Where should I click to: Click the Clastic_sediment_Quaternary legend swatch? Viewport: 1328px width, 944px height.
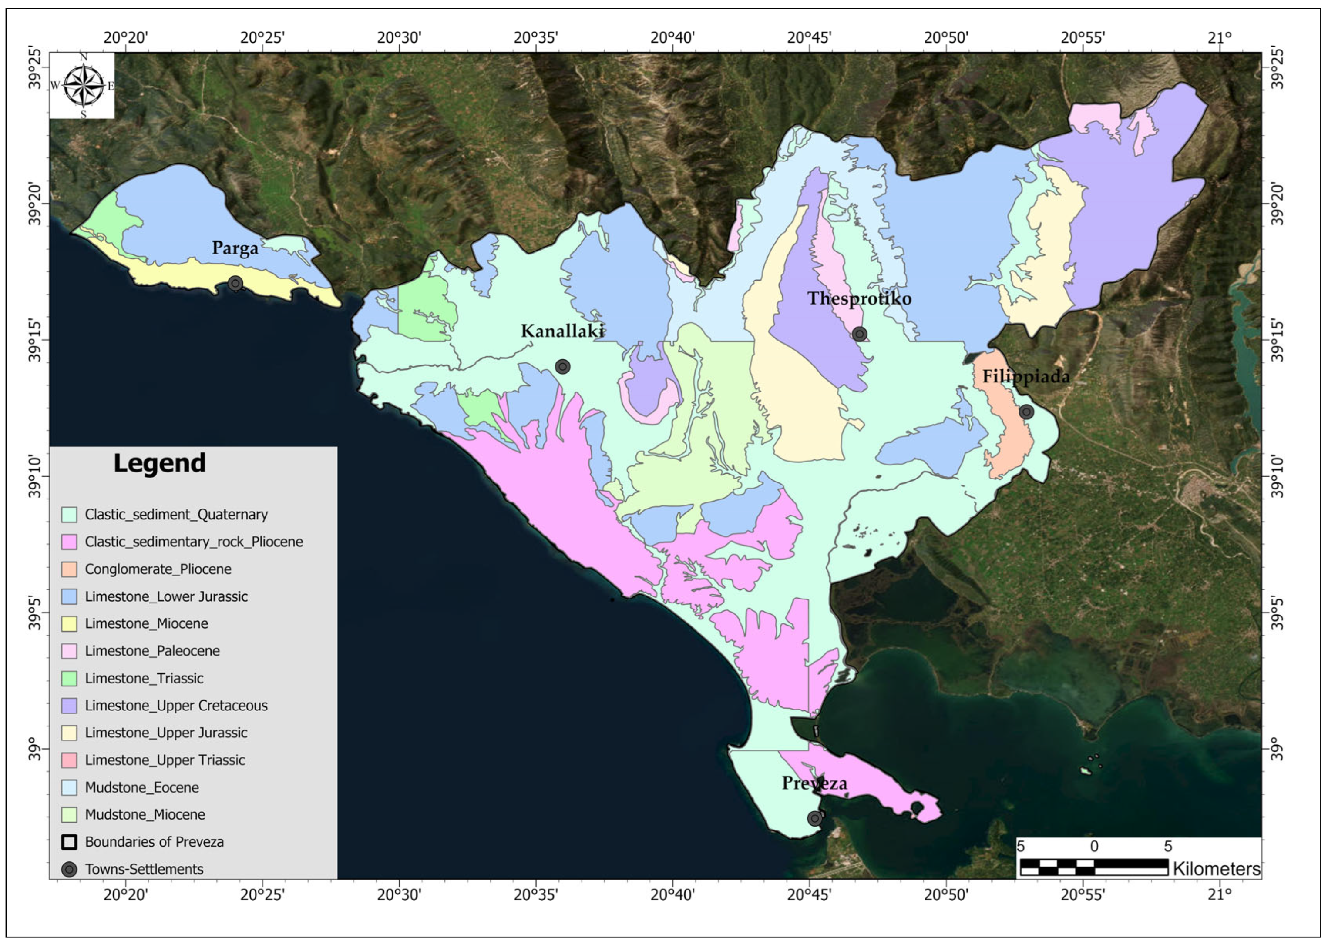coord(69,515)
